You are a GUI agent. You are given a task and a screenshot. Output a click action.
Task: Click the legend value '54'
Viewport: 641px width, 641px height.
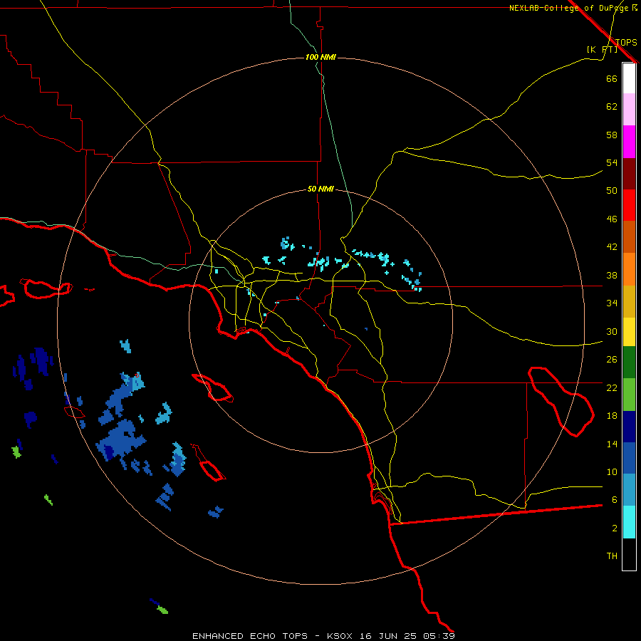pyautogui.click(x=612, y=162)
